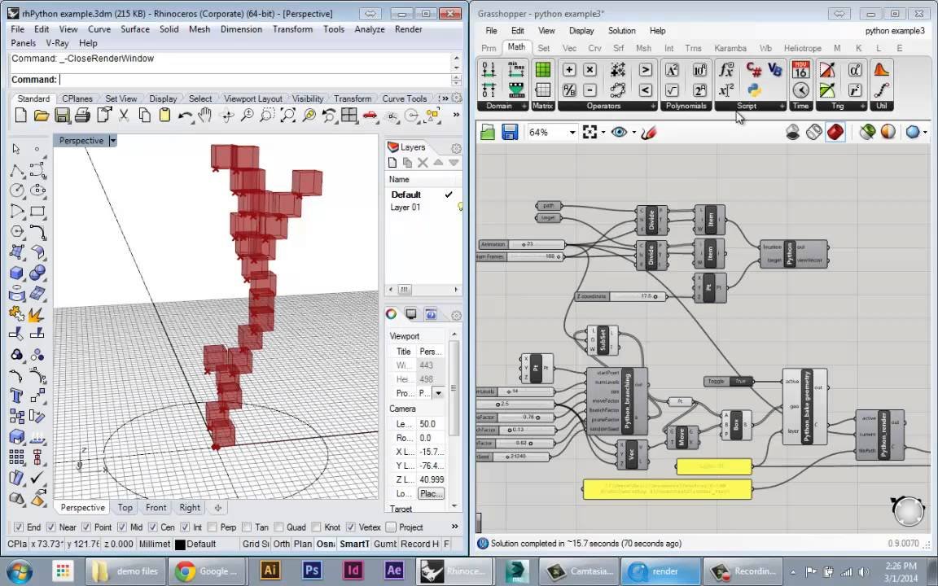Screen dimensions: 938x586
Task: Enable the Project osnap checkbox
Action: 391,527
